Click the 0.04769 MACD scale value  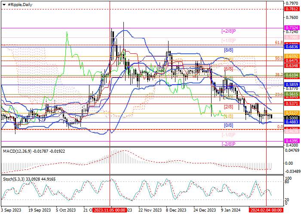click(x=292, y=150)
